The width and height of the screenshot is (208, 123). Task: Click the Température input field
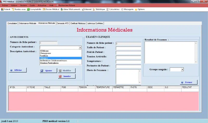128,62
